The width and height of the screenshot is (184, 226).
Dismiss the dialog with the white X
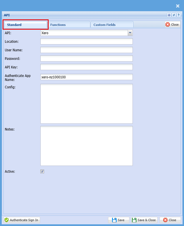click(x=178, y=6)
